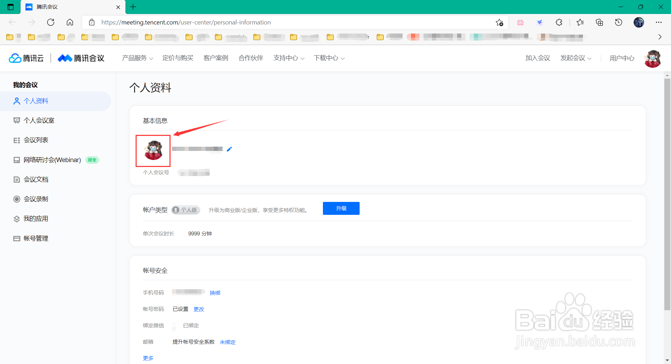Open 定价与购买 page
This screenshot has height=364, width=671.
[178, 58]
